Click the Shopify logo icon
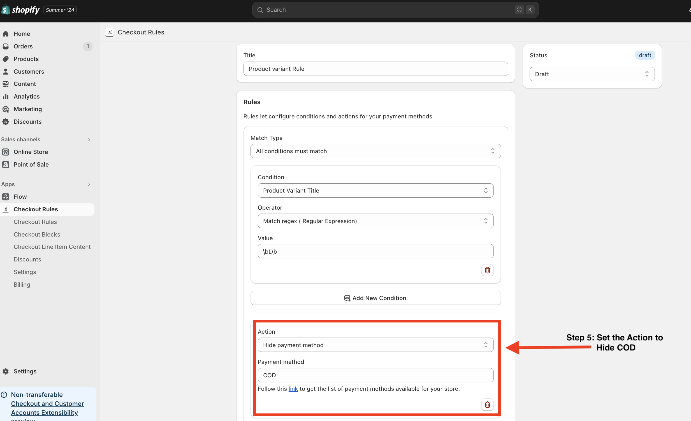The width and height of the screenshot is (691, 421). [x=6, y=10]
